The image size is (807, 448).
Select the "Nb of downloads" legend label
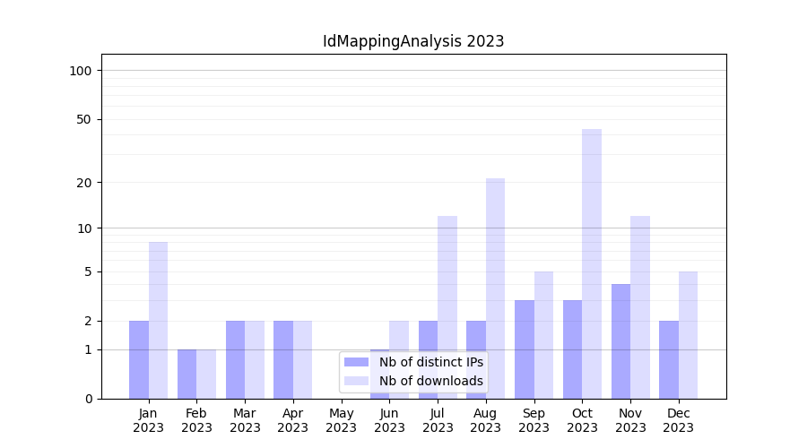[430, 381]
